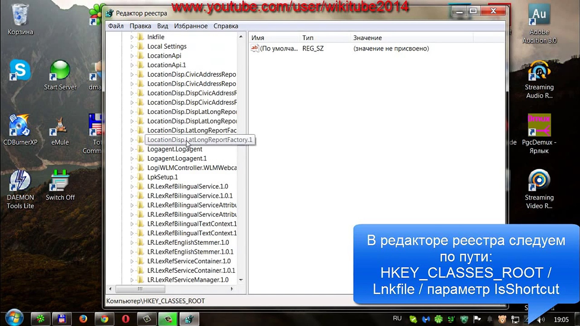Screen dimensions: 580x326
Task: Open the Справка menu
Action: 226,26
